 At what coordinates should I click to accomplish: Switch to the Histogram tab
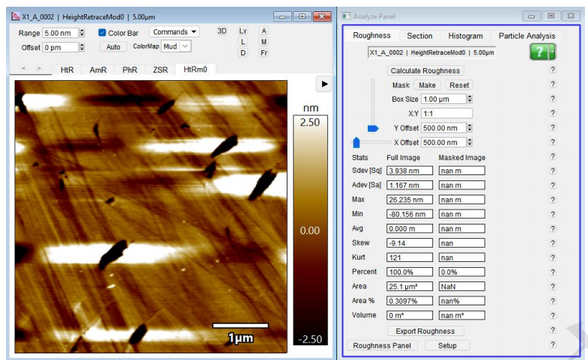tap(465, 36)
